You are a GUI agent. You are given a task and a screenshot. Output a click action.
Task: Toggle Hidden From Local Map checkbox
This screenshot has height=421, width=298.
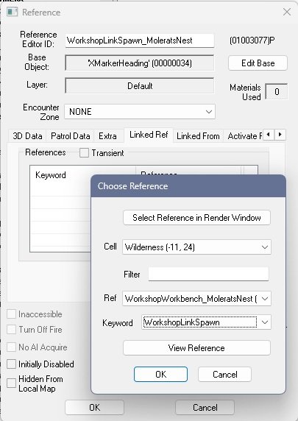[11, 383]
